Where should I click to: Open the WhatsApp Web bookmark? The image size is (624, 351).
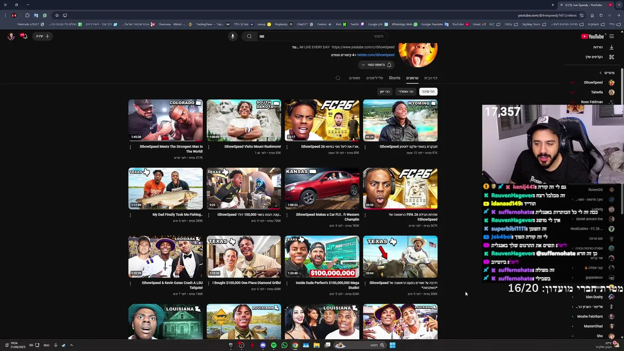[x=405, y=24]
